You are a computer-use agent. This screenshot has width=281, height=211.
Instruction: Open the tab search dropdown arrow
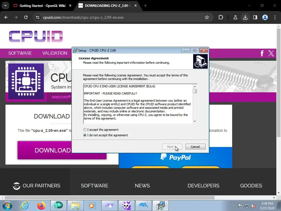point(5,6)
